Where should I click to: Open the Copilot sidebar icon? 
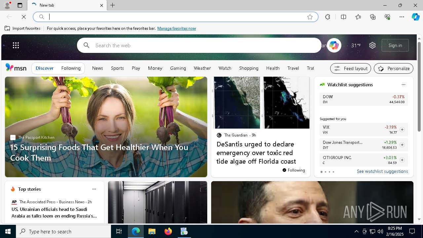416,17
